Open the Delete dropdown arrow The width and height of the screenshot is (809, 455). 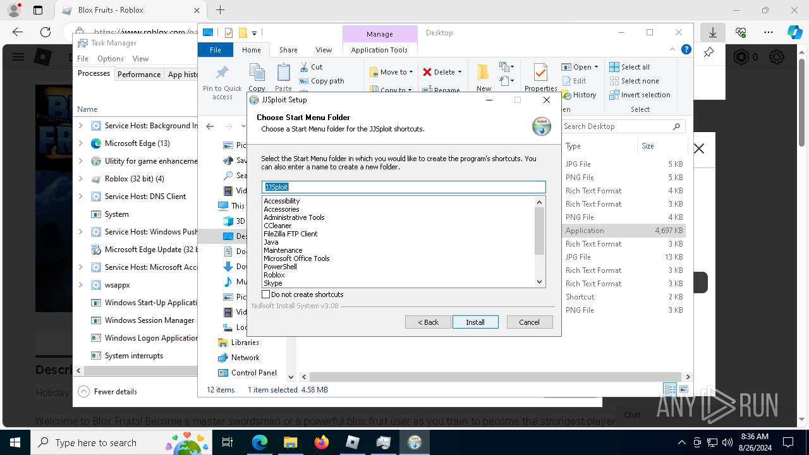pyautogui.click(x=459, y=72)
